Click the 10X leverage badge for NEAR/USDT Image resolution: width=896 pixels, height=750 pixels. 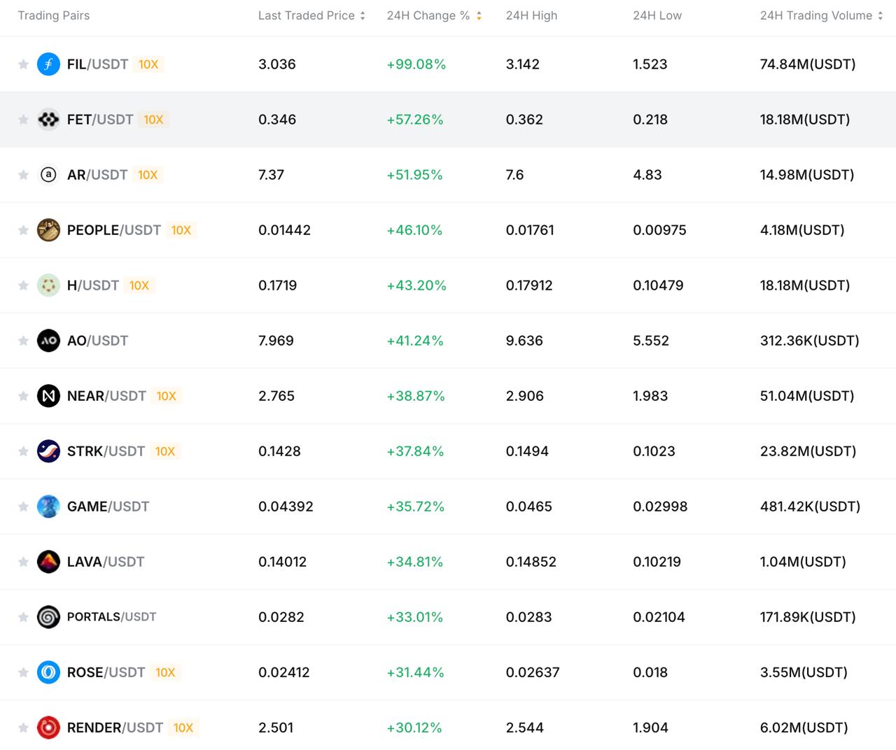point(166,396)
